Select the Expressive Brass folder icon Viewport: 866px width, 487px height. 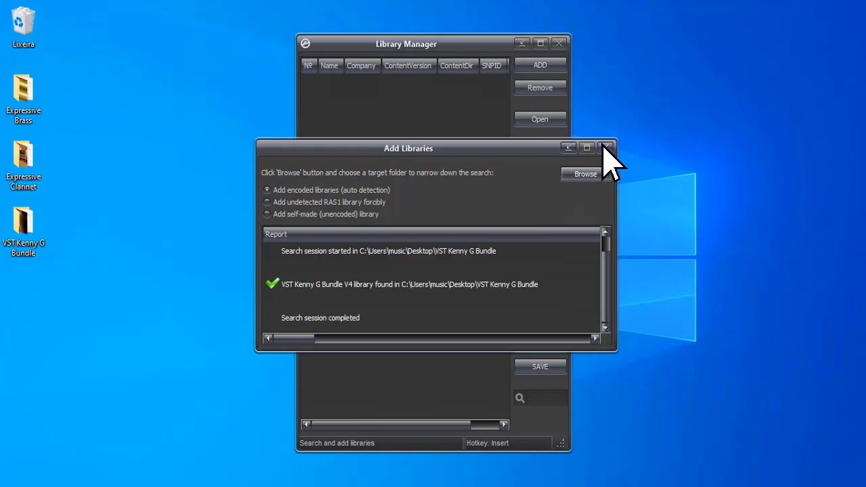pyautogui.click(x=23, y=99)
